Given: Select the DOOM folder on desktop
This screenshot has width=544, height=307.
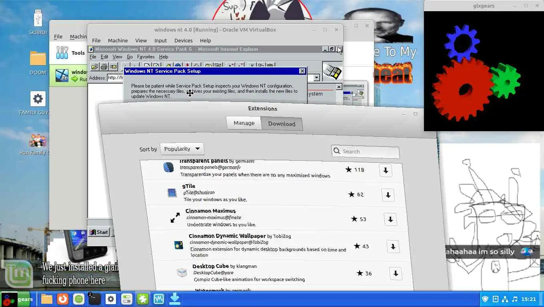Looking at the screenshot, I should 38,63.
